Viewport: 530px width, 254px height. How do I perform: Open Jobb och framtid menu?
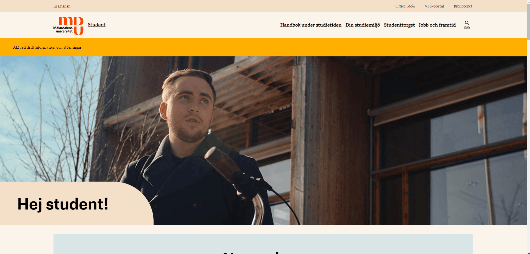[x=437, y=25]
